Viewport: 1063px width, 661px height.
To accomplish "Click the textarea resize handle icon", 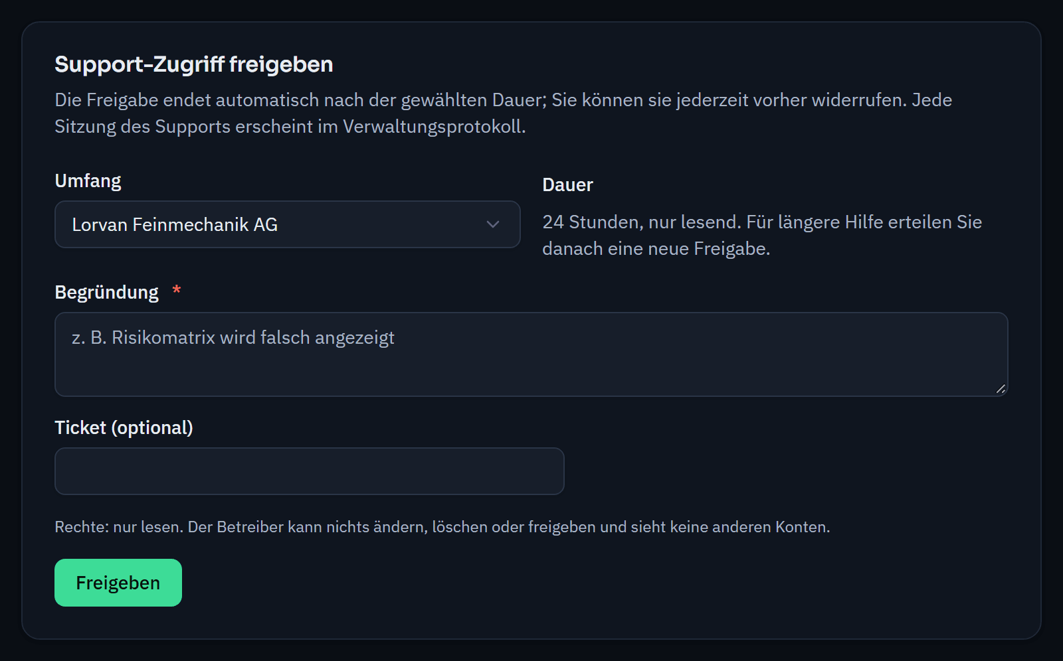I will 1001,389.
